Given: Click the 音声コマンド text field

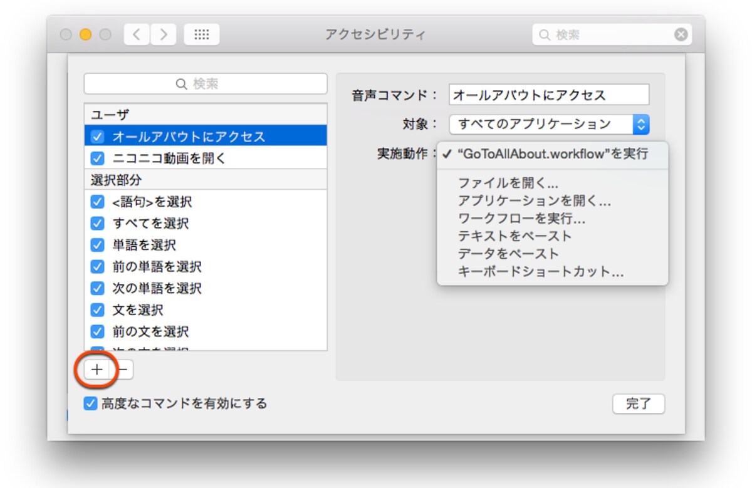Looking at the screenshot, I should point(549,95).
